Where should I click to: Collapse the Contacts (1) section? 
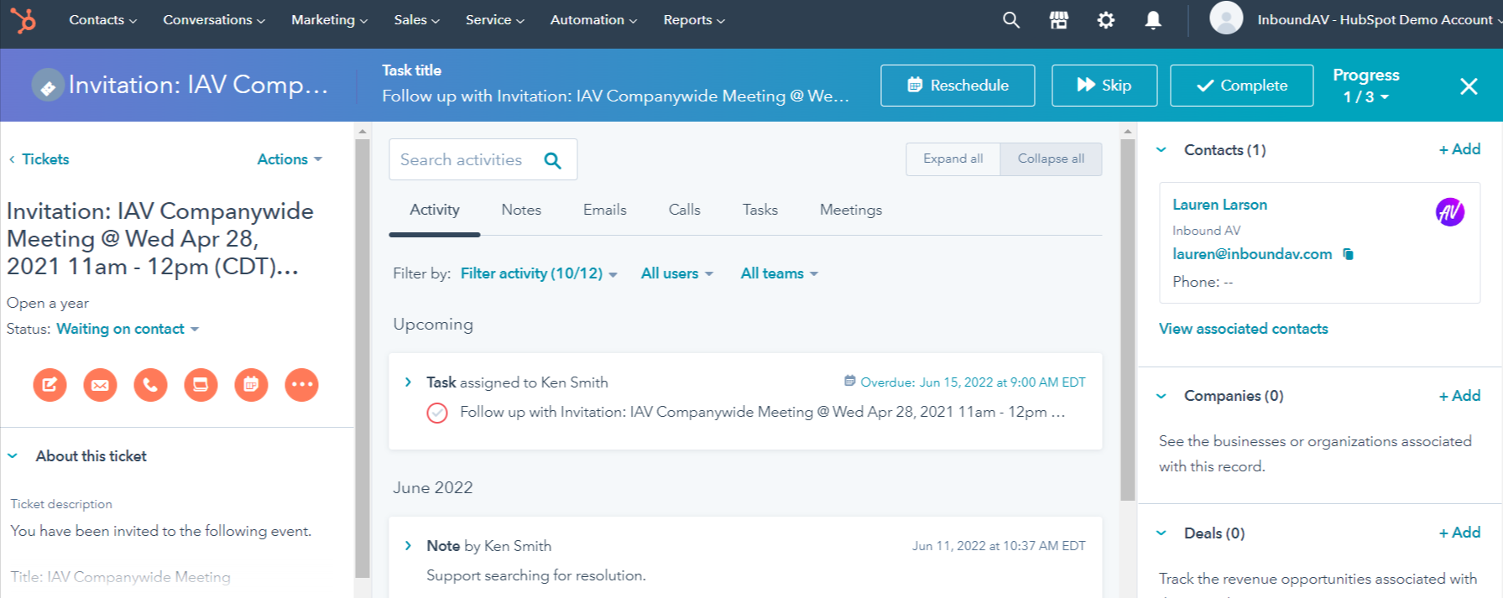(x=1161, y=150)
